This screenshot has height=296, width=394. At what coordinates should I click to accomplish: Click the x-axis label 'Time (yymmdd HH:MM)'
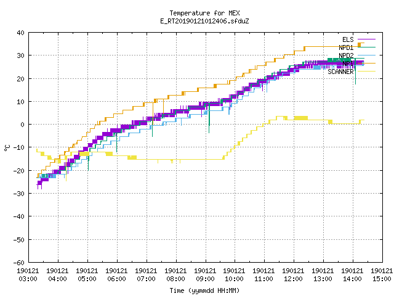click(x=204, y=290)
